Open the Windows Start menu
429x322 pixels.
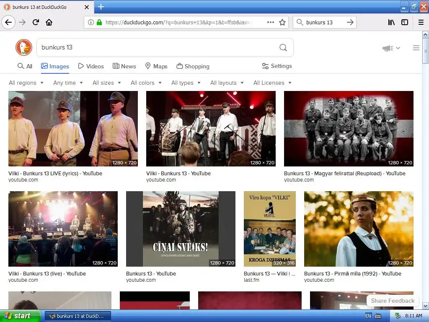point(20,316)
